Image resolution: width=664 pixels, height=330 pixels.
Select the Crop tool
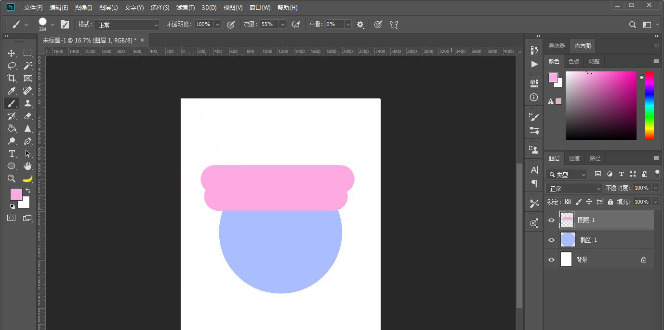[x=12, y=78]
